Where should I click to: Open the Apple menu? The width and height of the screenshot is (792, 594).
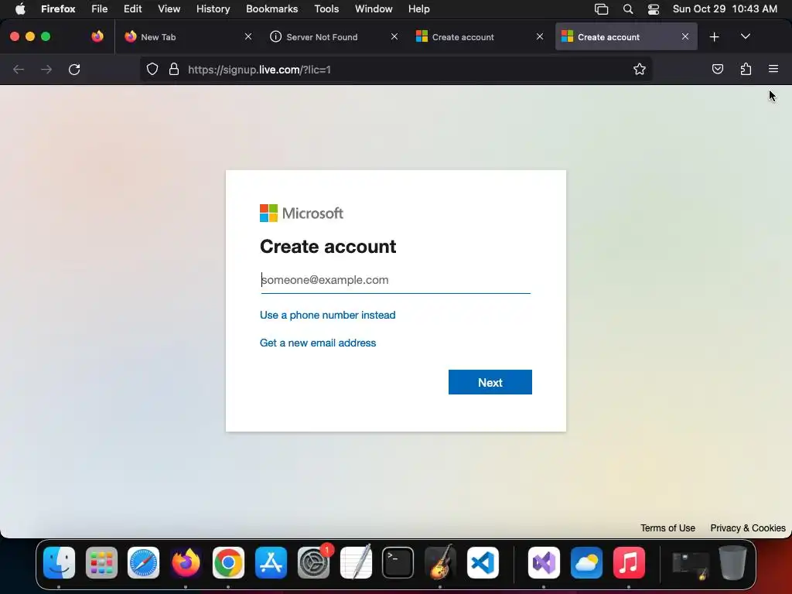19,9
